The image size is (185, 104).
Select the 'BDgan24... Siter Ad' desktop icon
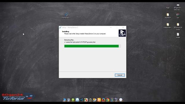178,7
